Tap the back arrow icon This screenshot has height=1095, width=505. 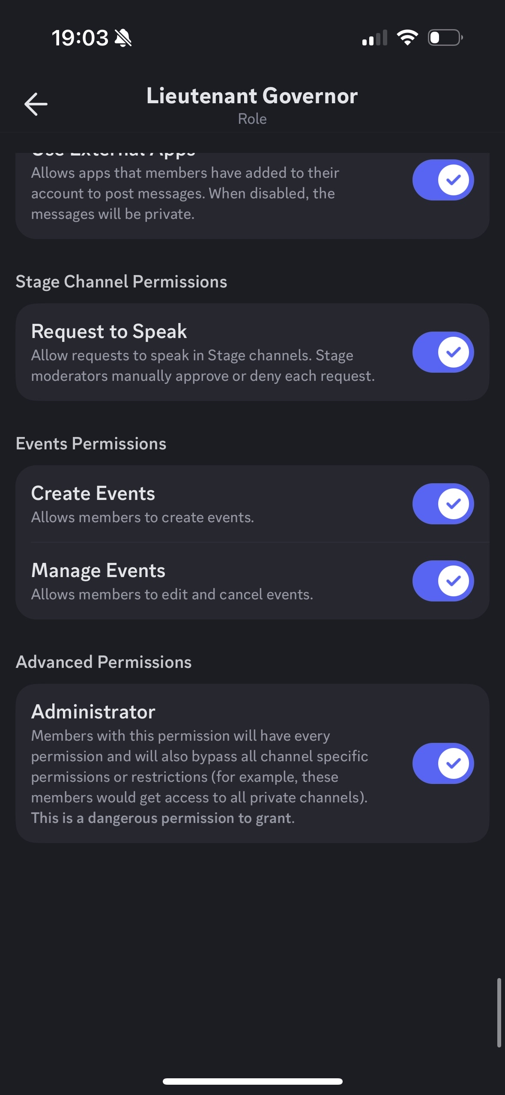click(36, 104)
